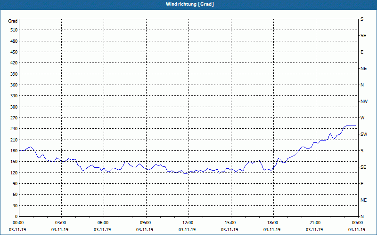Click the 'SW' compass direction label

pos(364,134)
